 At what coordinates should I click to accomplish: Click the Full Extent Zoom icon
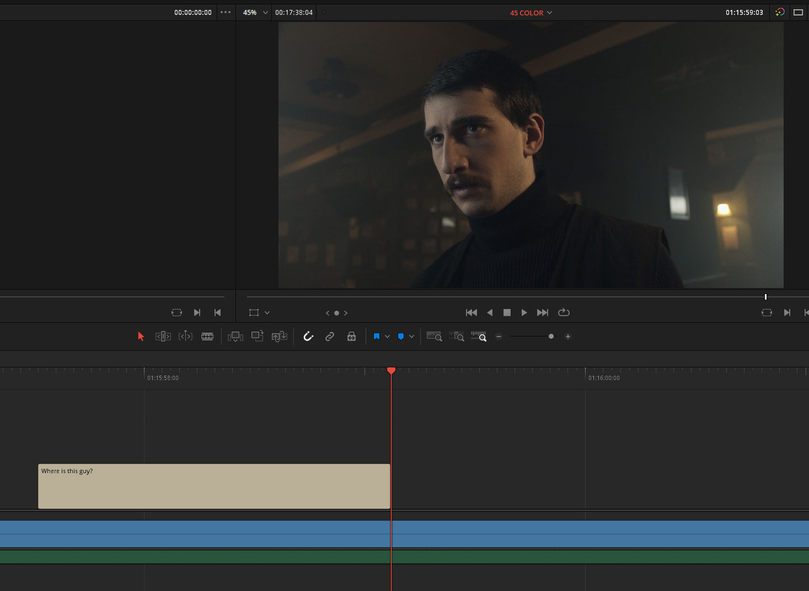(435, 337)
